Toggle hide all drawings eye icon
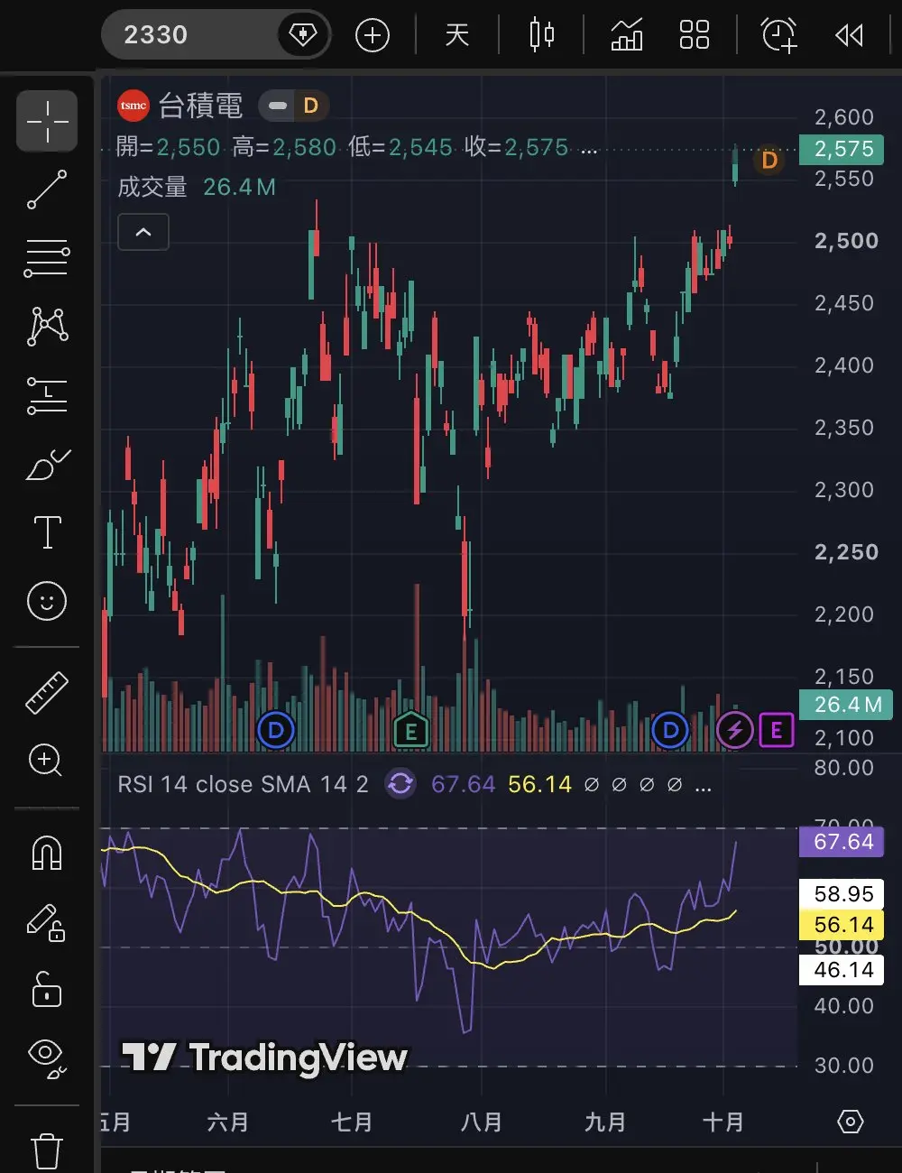The image size is (902, 1173). coord(47,1058)
